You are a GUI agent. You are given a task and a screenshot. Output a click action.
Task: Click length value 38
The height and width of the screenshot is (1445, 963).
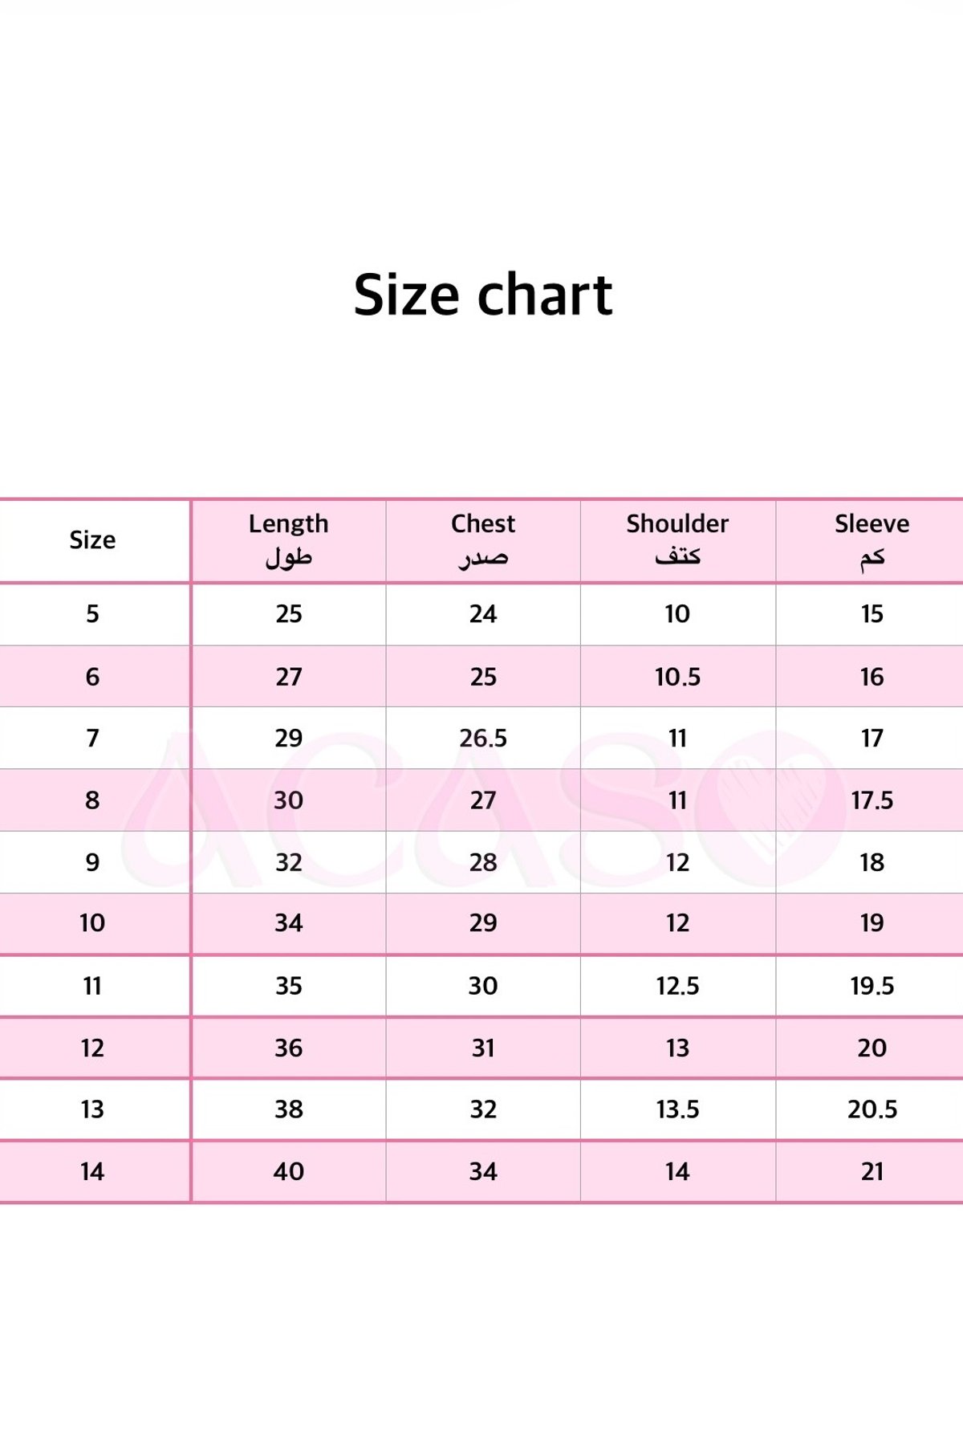tap(289, 1109)
